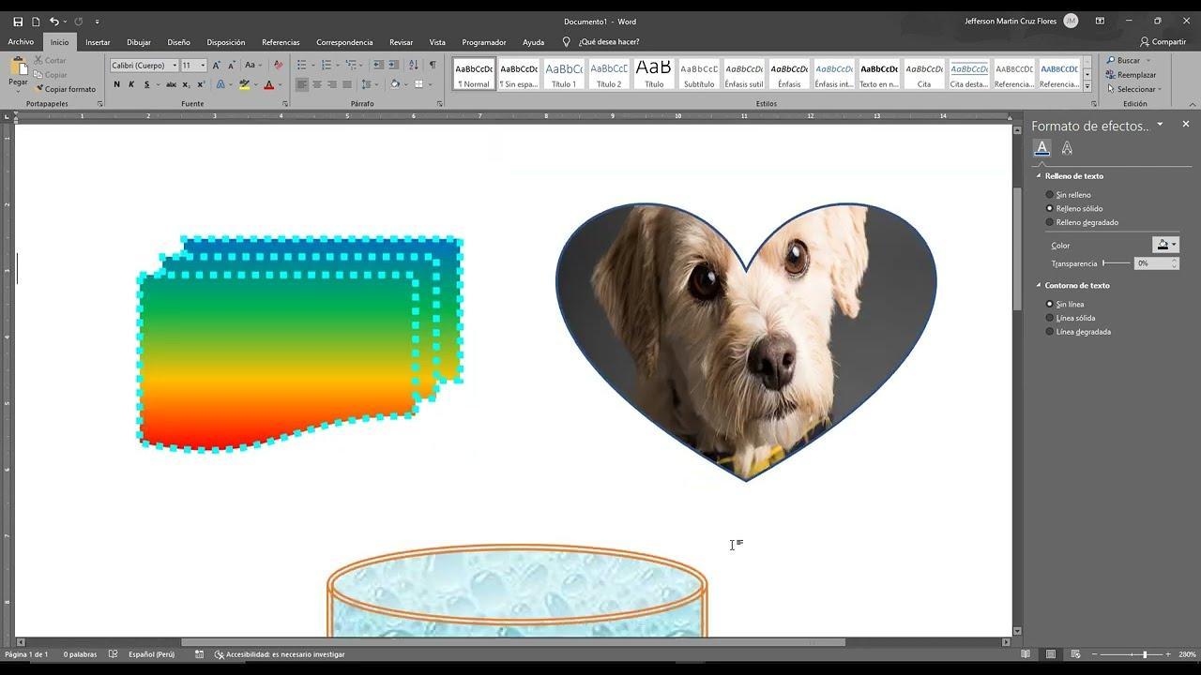Switch to the Diseño ribbon tab
This screenshot has height=675, width=1201.
pos(178,42)
